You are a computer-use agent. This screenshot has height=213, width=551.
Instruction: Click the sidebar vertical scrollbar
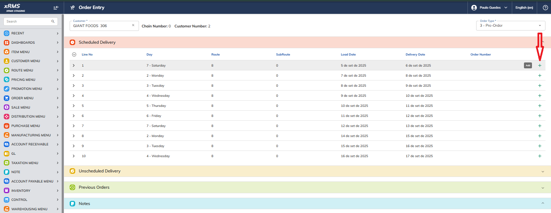(x=63, y=113)
